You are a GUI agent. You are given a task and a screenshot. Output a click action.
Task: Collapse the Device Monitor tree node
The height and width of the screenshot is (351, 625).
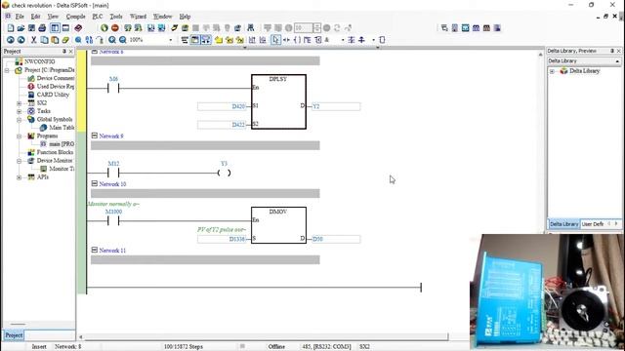(20, 161)
